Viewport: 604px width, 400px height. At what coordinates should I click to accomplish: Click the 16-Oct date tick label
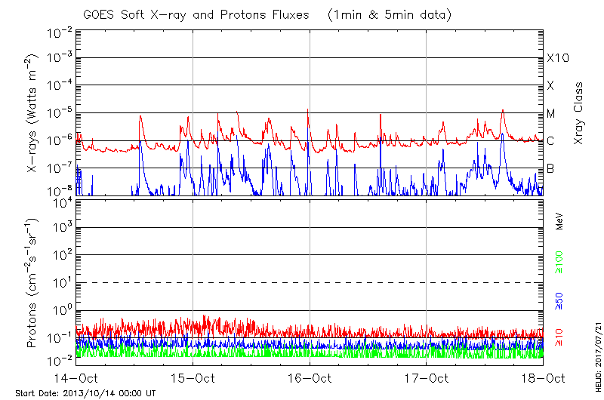(310, 377)
